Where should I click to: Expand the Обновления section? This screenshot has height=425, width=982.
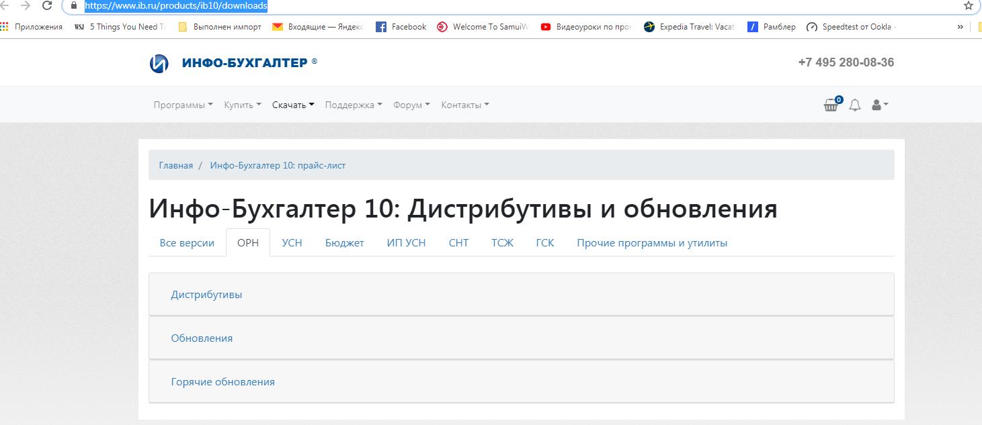coord(521,338)
